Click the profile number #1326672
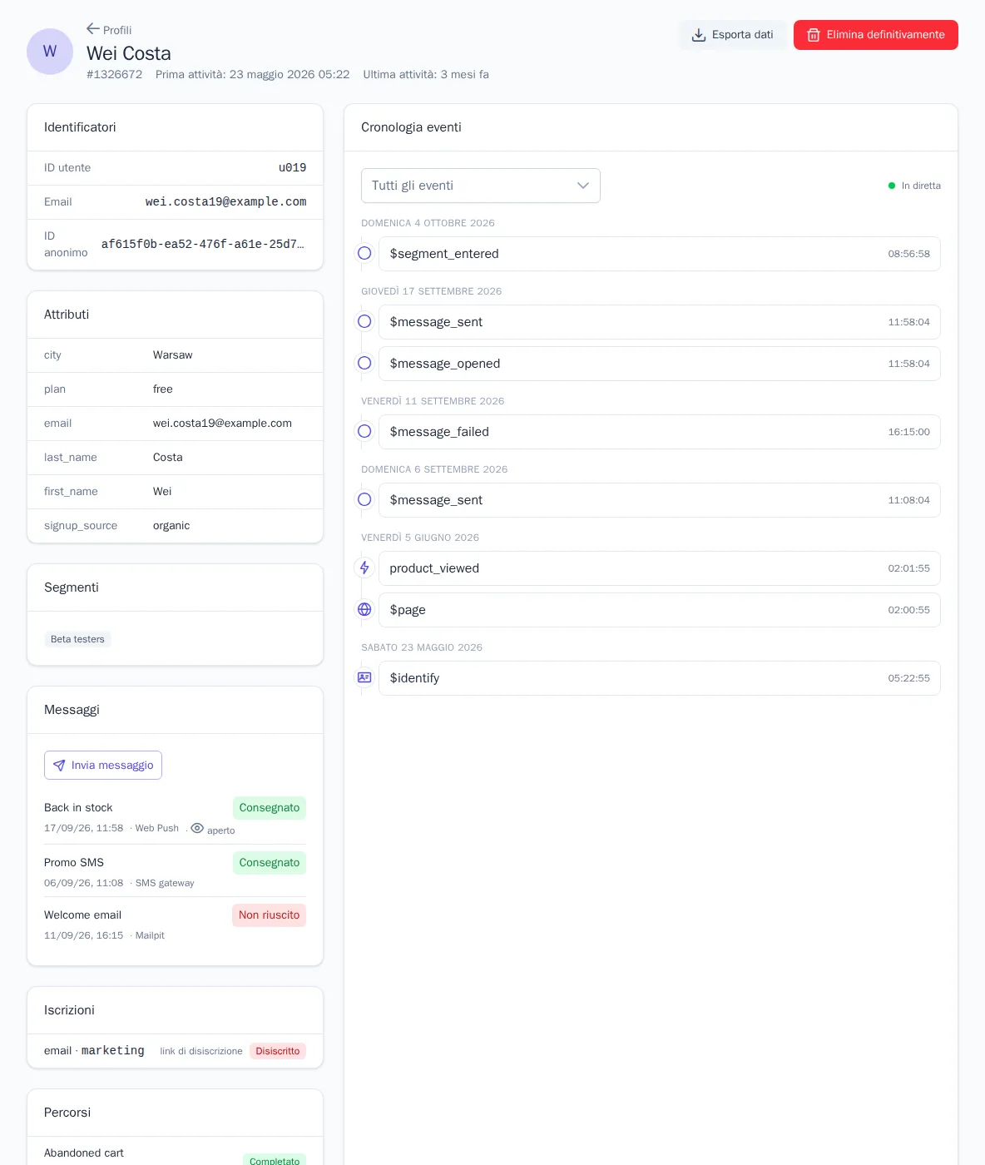 click(114, 75)
